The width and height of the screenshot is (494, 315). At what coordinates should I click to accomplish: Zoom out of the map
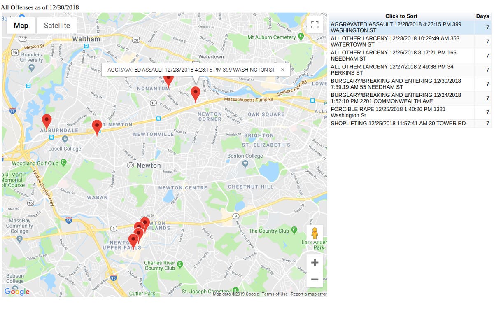pos(315,279)
